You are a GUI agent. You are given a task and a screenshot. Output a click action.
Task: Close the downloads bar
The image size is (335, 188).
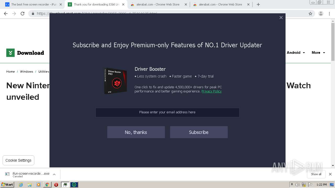click(x=330, y=174)
